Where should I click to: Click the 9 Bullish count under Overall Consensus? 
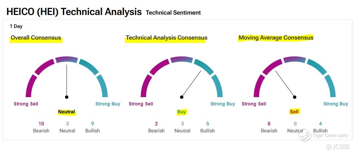point(93,124)
